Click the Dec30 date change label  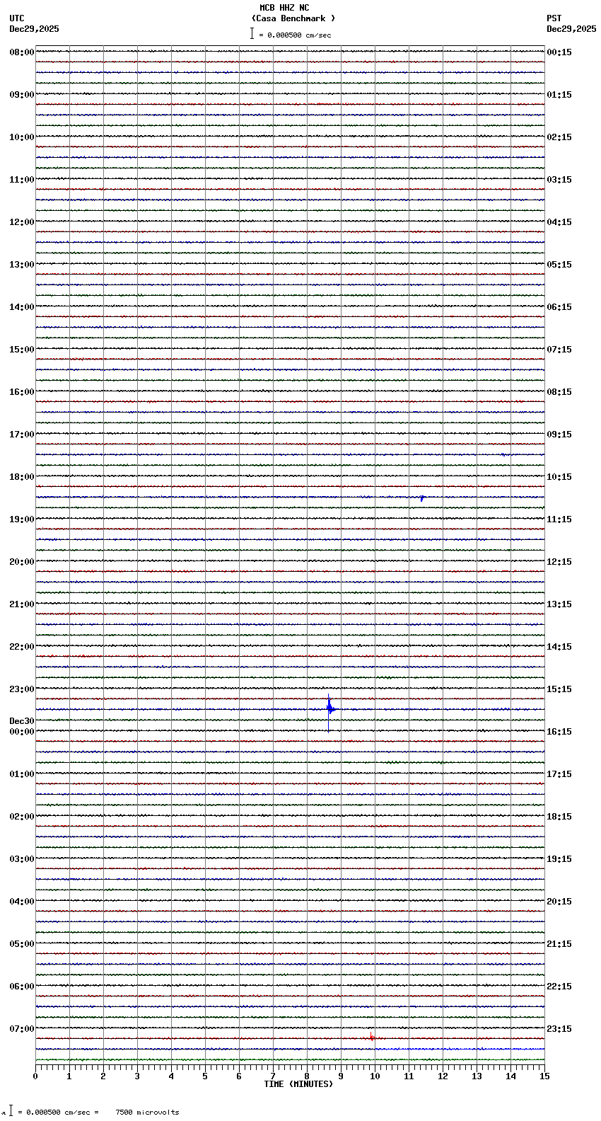coord(22,721)
